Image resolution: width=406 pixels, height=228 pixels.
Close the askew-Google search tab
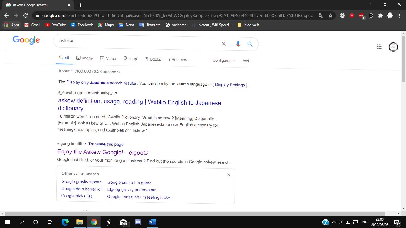pyautogui.click(x=69, y=5)
